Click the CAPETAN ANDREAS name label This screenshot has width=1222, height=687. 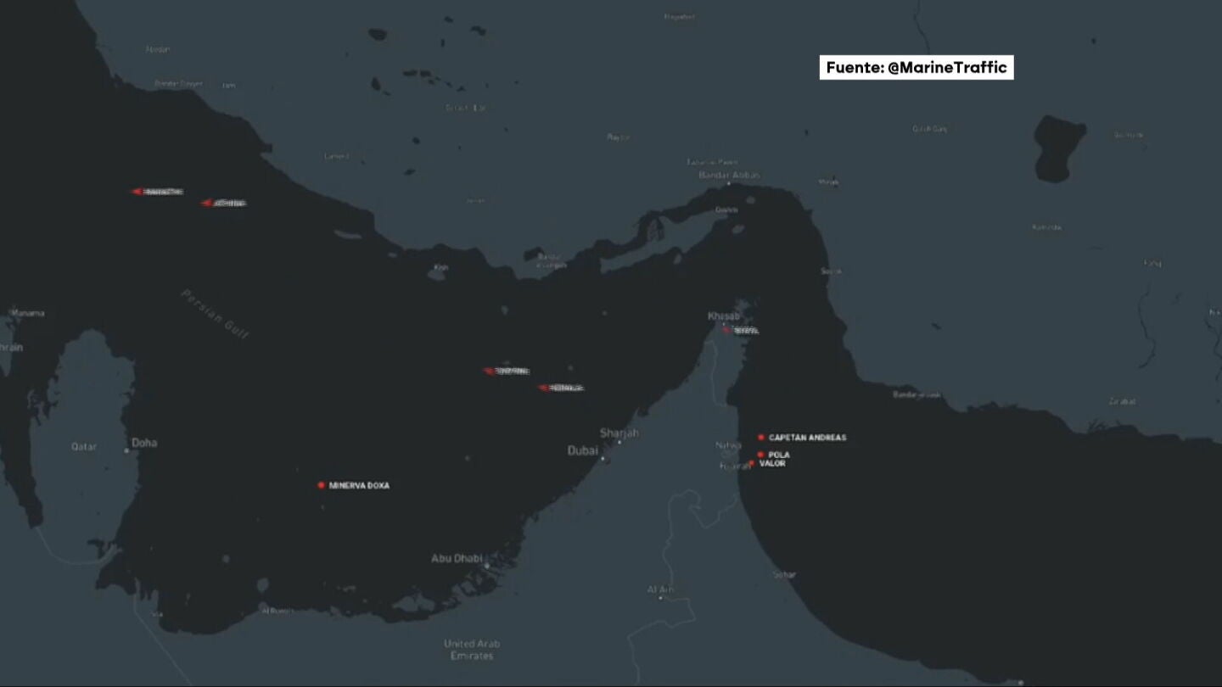[x=807, y=438]
